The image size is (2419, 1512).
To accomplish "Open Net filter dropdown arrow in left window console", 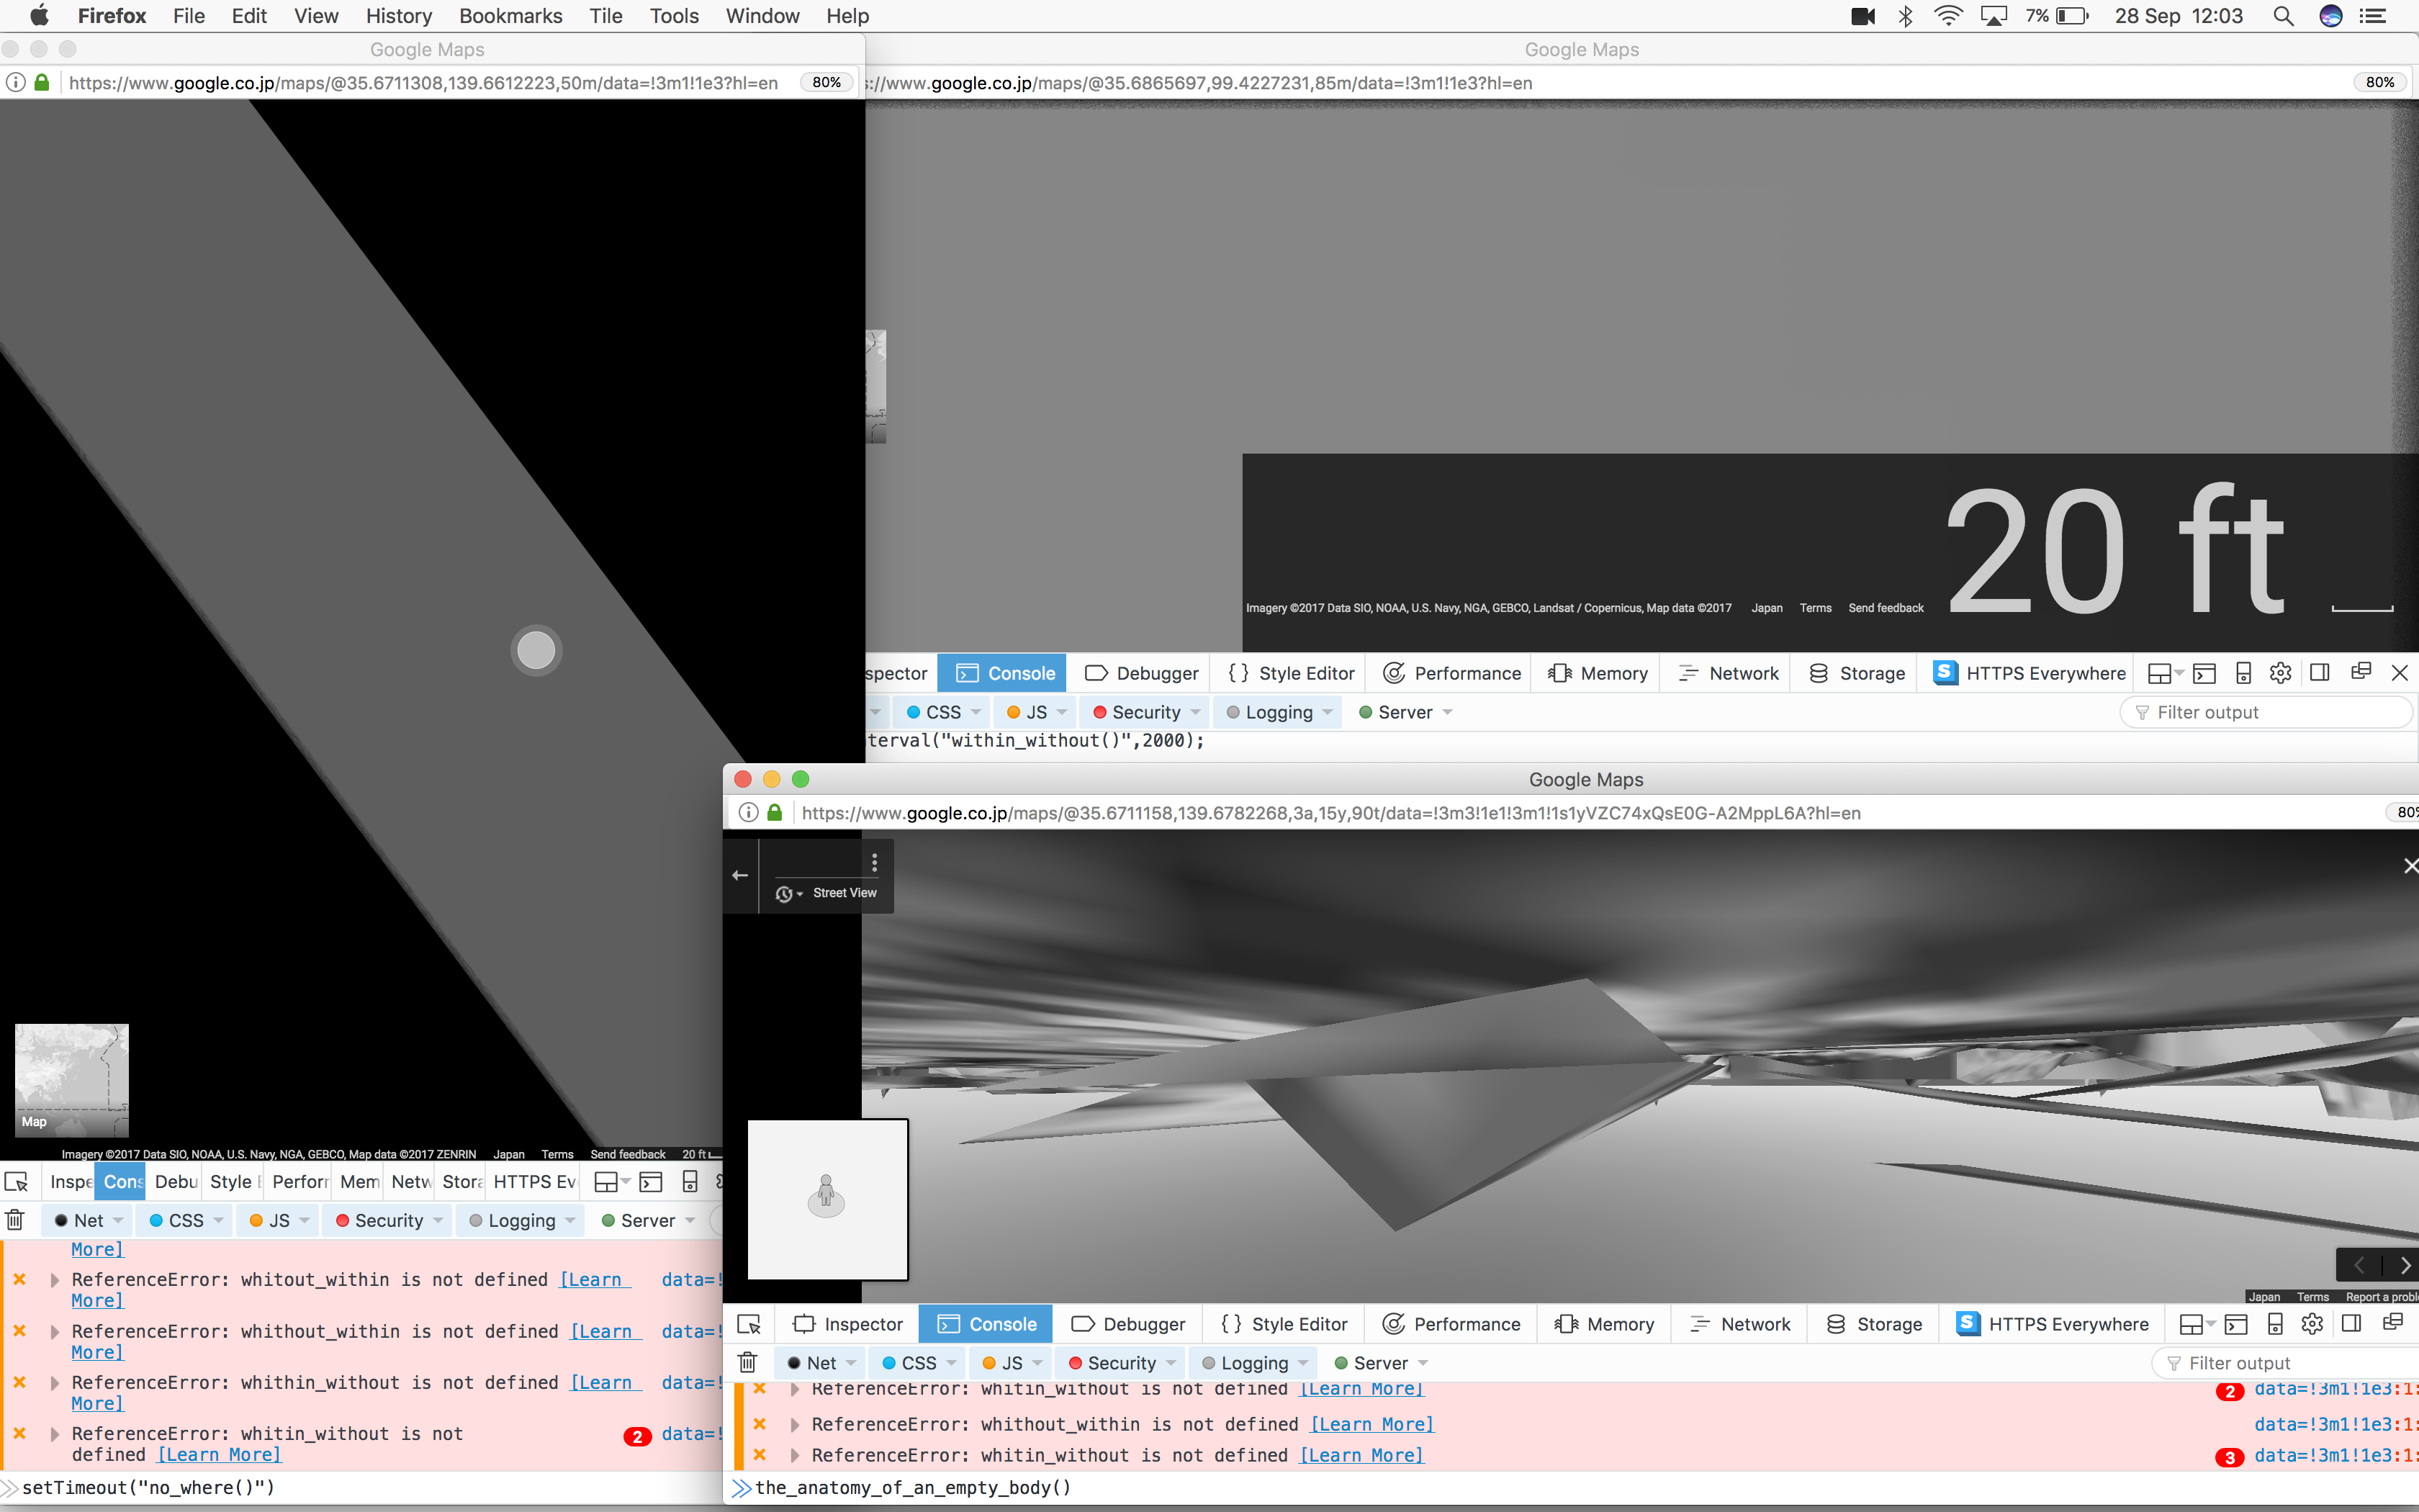I will [x=118, y=1220].
